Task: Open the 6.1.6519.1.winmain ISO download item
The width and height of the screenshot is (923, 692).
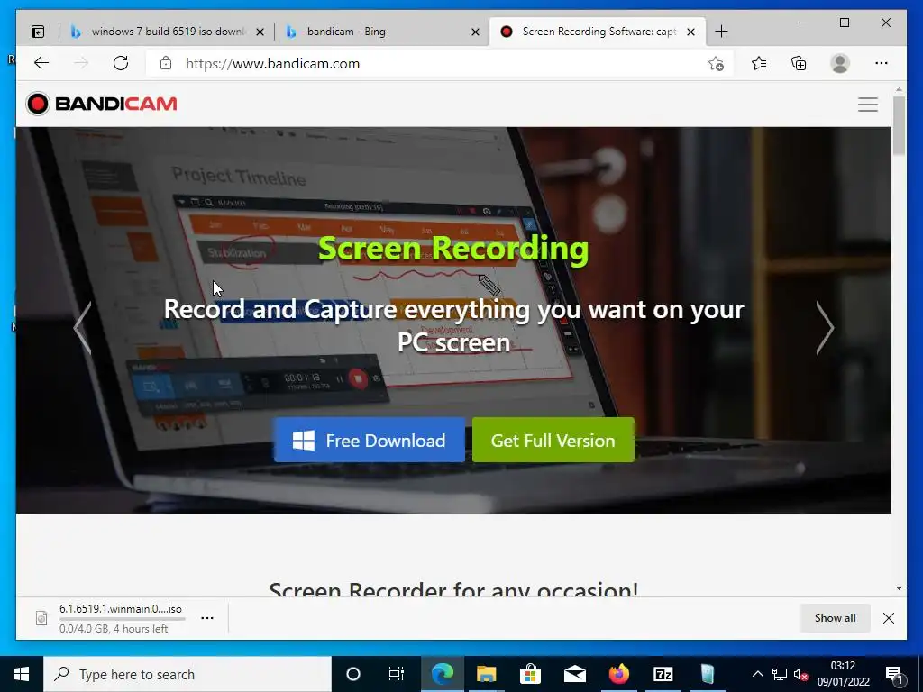Action: [x=121, y=609]
